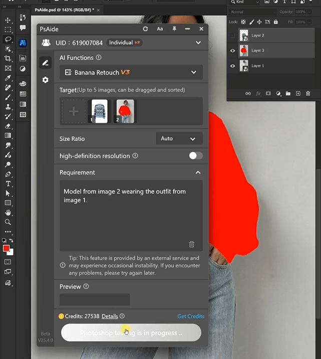Select the Spot Healing Brush tool
Screen dimensions: 321x359
(8, 88)
